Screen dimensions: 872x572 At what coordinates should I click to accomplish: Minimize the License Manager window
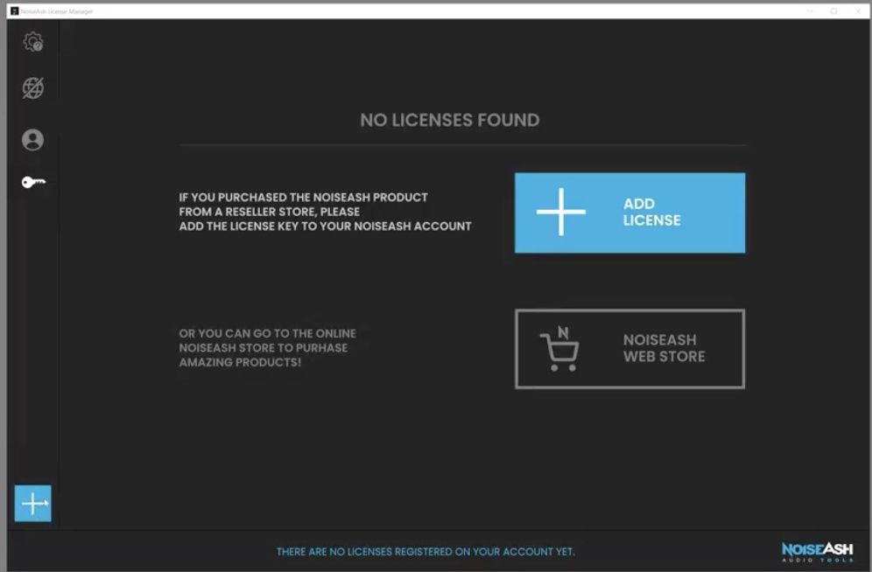[810, 11]
